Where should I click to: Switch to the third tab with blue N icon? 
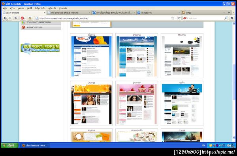tap(114, 13)
